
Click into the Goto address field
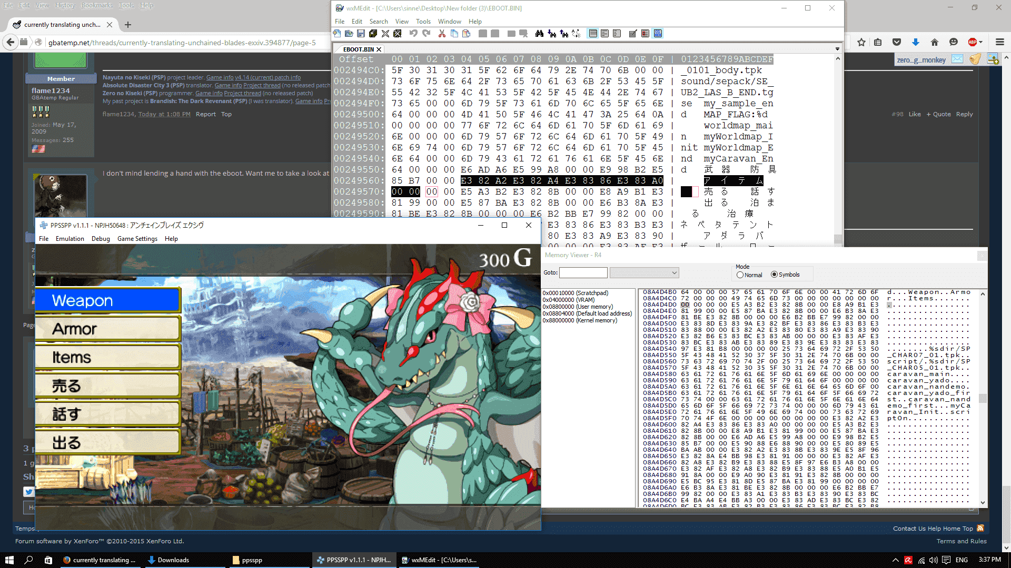pos(583,272)
